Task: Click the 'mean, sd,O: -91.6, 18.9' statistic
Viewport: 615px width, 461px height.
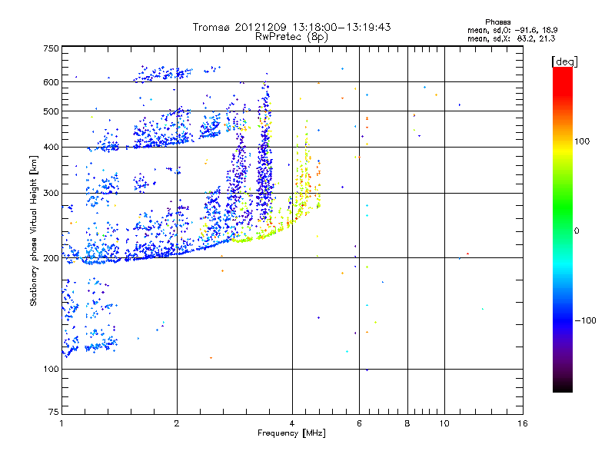Action: coord(512,30)
